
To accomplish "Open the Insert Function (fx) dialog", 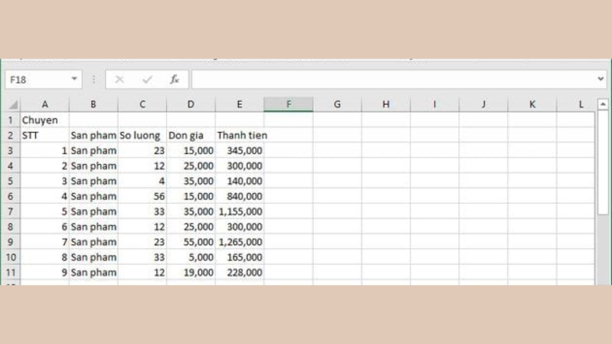I will click(x=174, y=79).
